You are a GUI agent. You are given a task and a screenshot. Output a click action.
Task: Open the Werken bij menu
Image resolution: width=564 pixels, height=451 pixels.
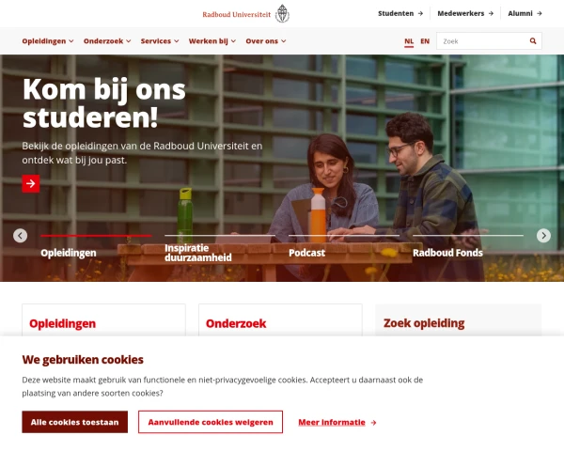[212, 41]
